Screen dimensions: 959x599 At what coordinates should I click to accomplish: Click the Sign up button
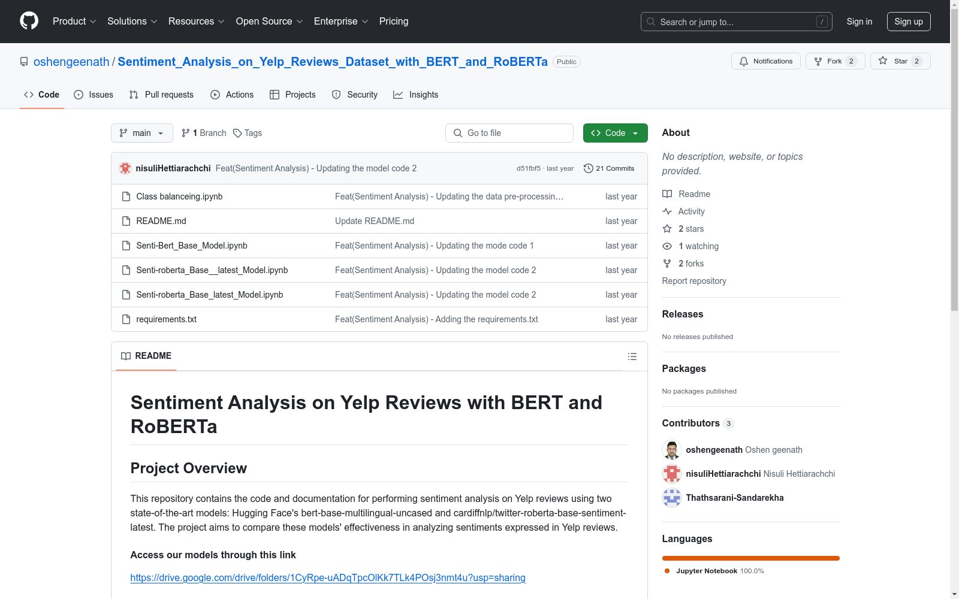point(909,22)
